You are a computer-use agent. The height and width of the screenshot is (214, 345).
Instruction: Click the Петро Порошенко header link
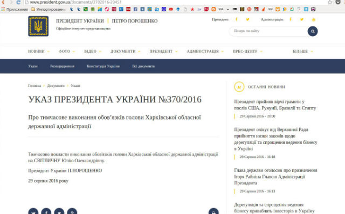click(x=135, y=21)
